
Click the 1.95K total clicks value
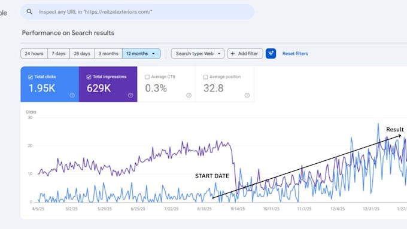[x=42, y=88]
